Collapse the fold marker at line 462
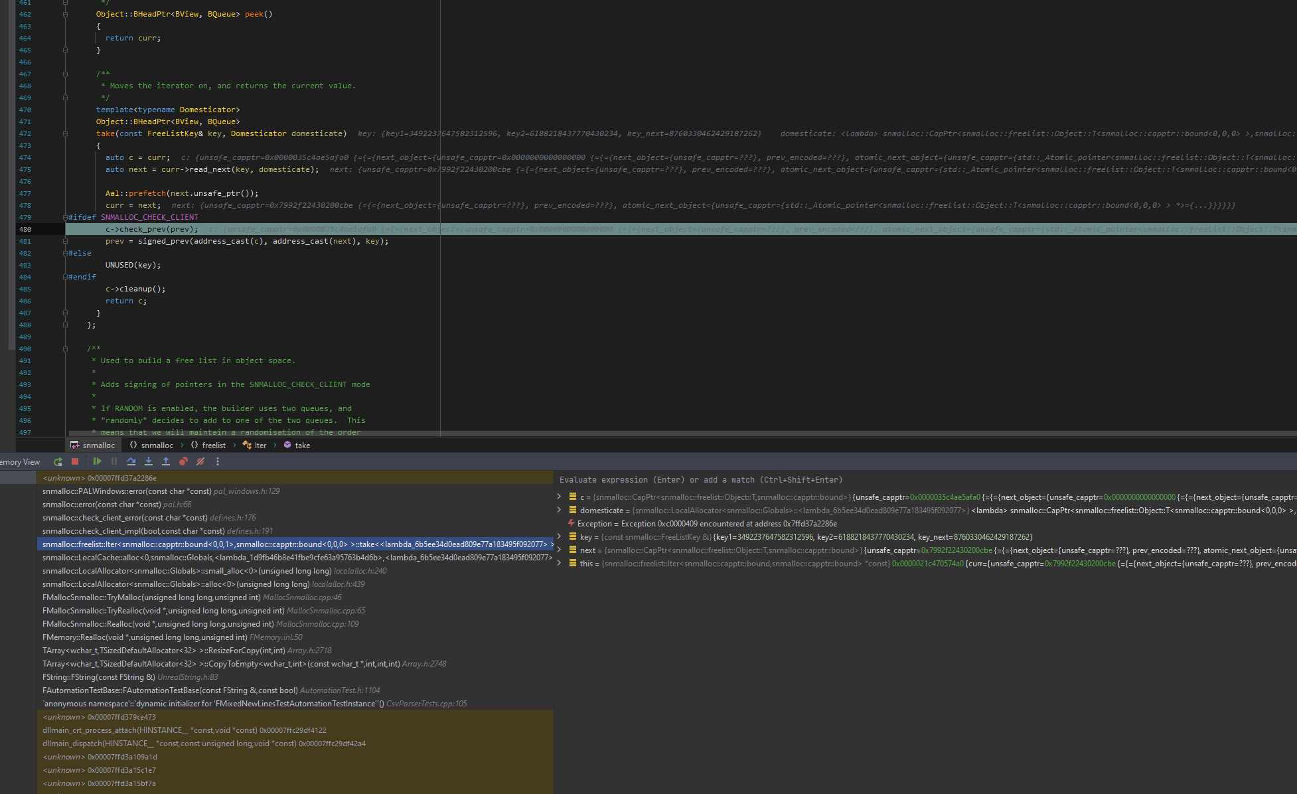 (x=65, y=14)
